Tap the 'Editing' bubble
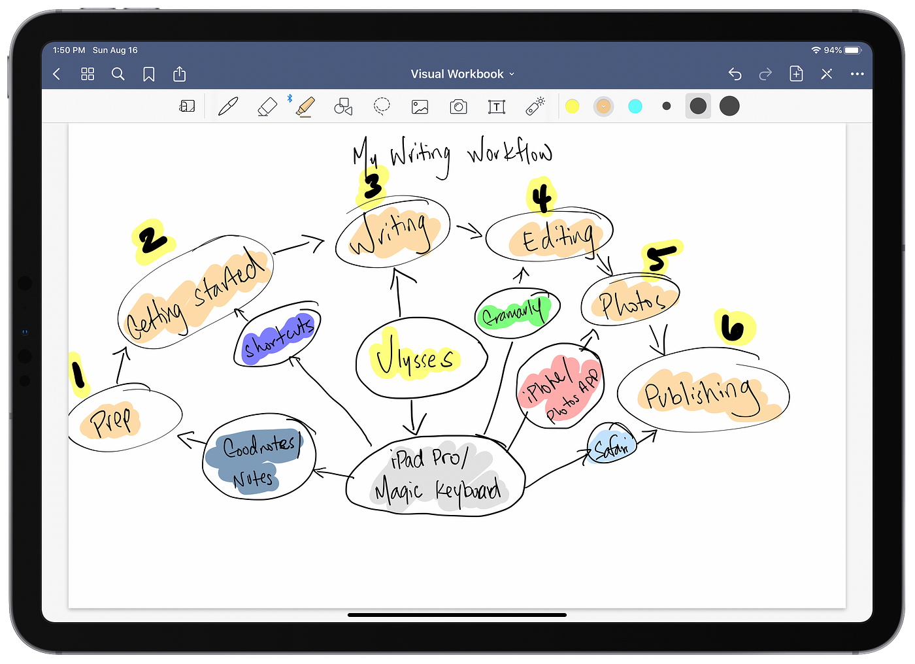Screen dimensions: 915x664 click(x=550, y=236)
